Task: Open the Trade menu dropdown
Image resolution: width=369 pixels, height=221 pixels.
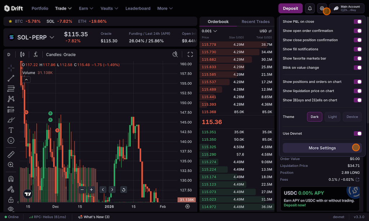Action: click(63, 8)
